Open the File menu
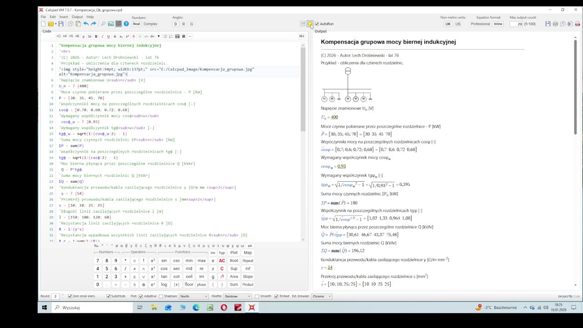Screen dimensions: 583x328 (x=43, y=17)
